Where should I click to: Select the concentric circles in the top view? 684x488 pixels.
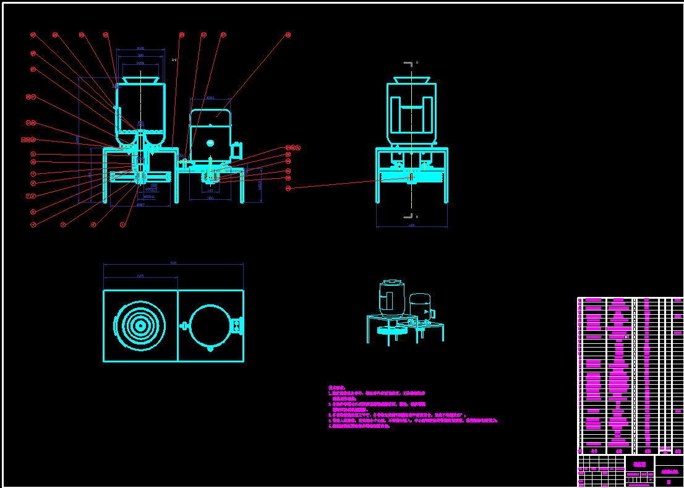[x=140, y=326]
